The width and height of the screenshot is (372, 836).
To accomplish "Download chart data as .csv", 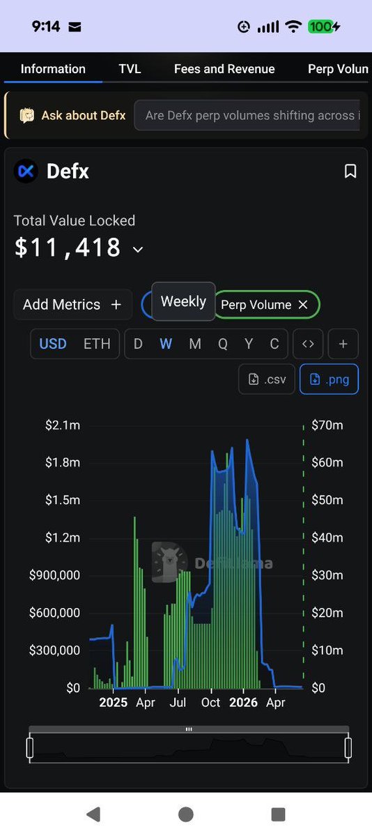I will pos(267,379).
